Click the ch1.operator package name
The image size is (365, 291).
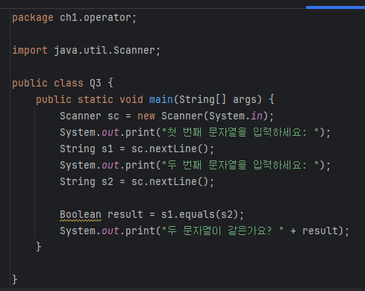96,18
